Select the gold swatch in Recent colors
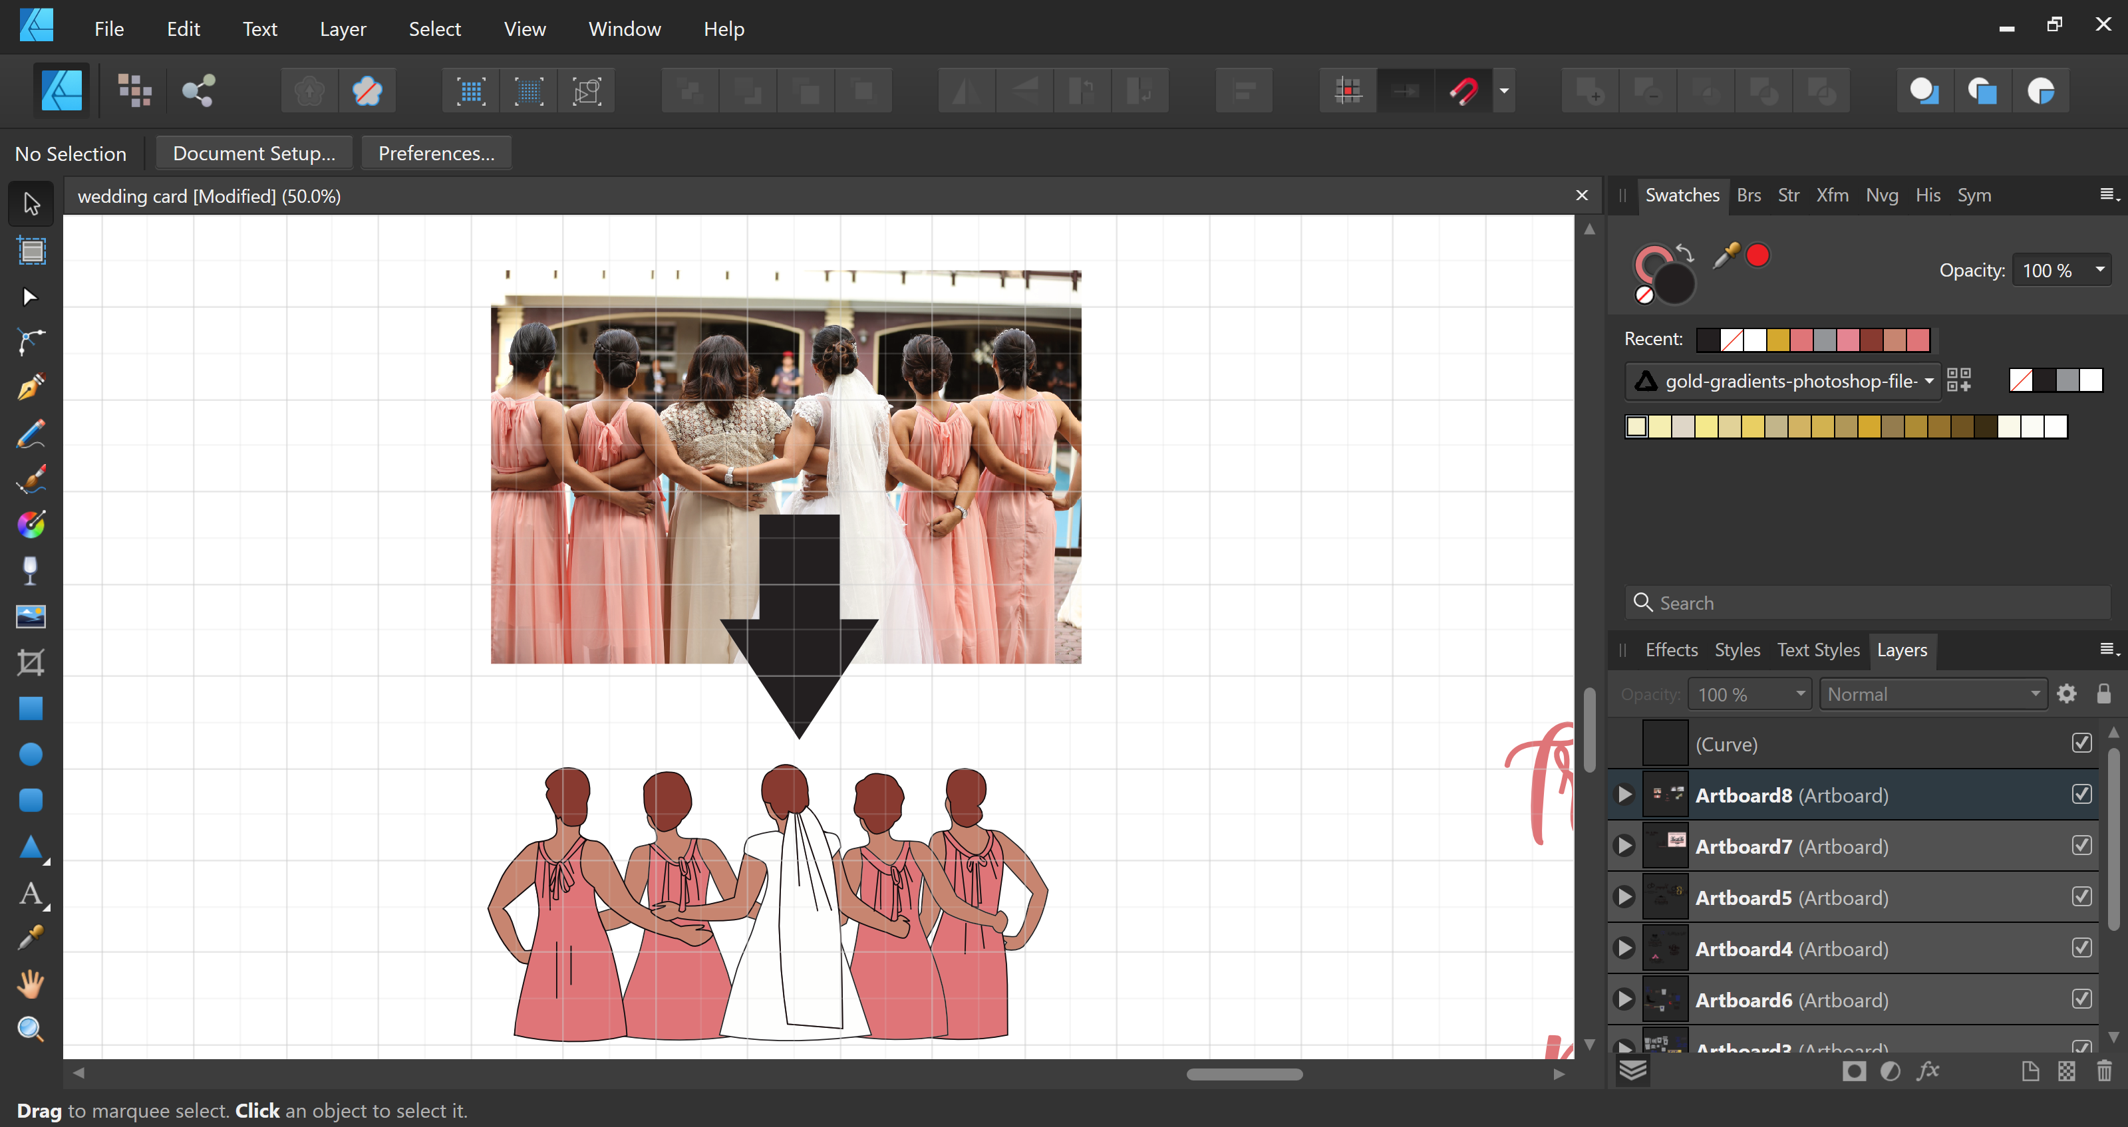 pos(1777,339)
